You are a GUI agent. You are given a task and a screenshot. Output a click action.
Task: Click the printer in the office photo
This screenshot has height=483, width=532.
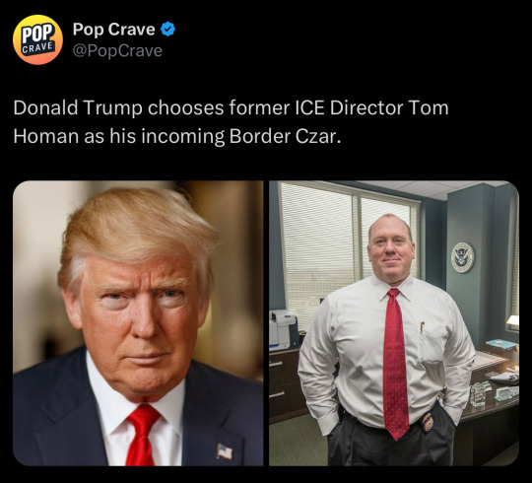pos(283,330)
